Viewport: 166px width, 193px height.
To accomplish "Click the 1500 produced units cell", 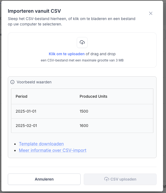I will [x=84, y=111].
